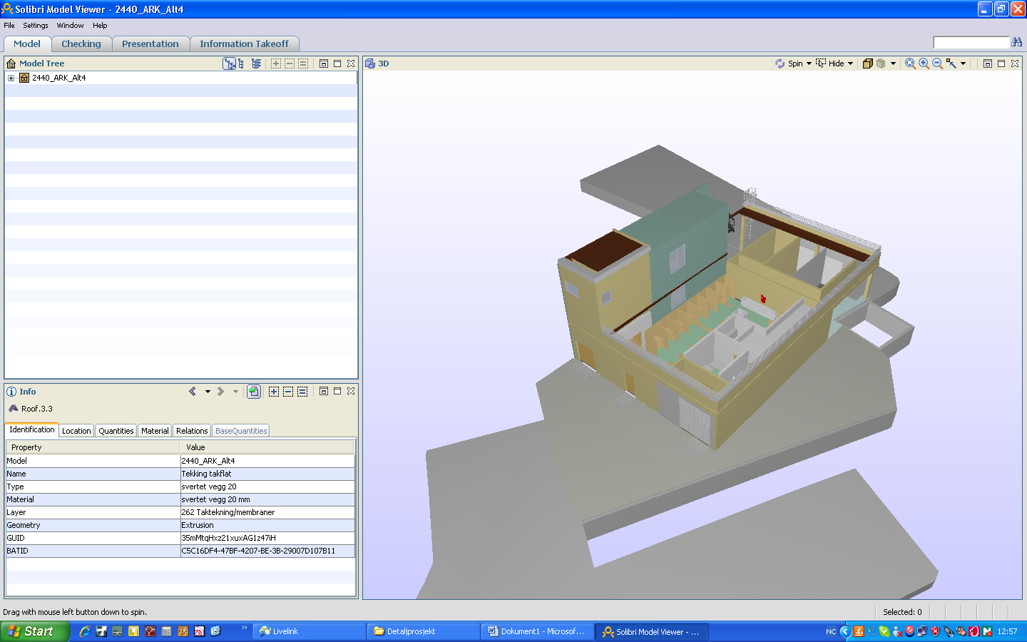
Task: Click the Model Tree restore-down panel icon
Action: click(x=323, y=63)
